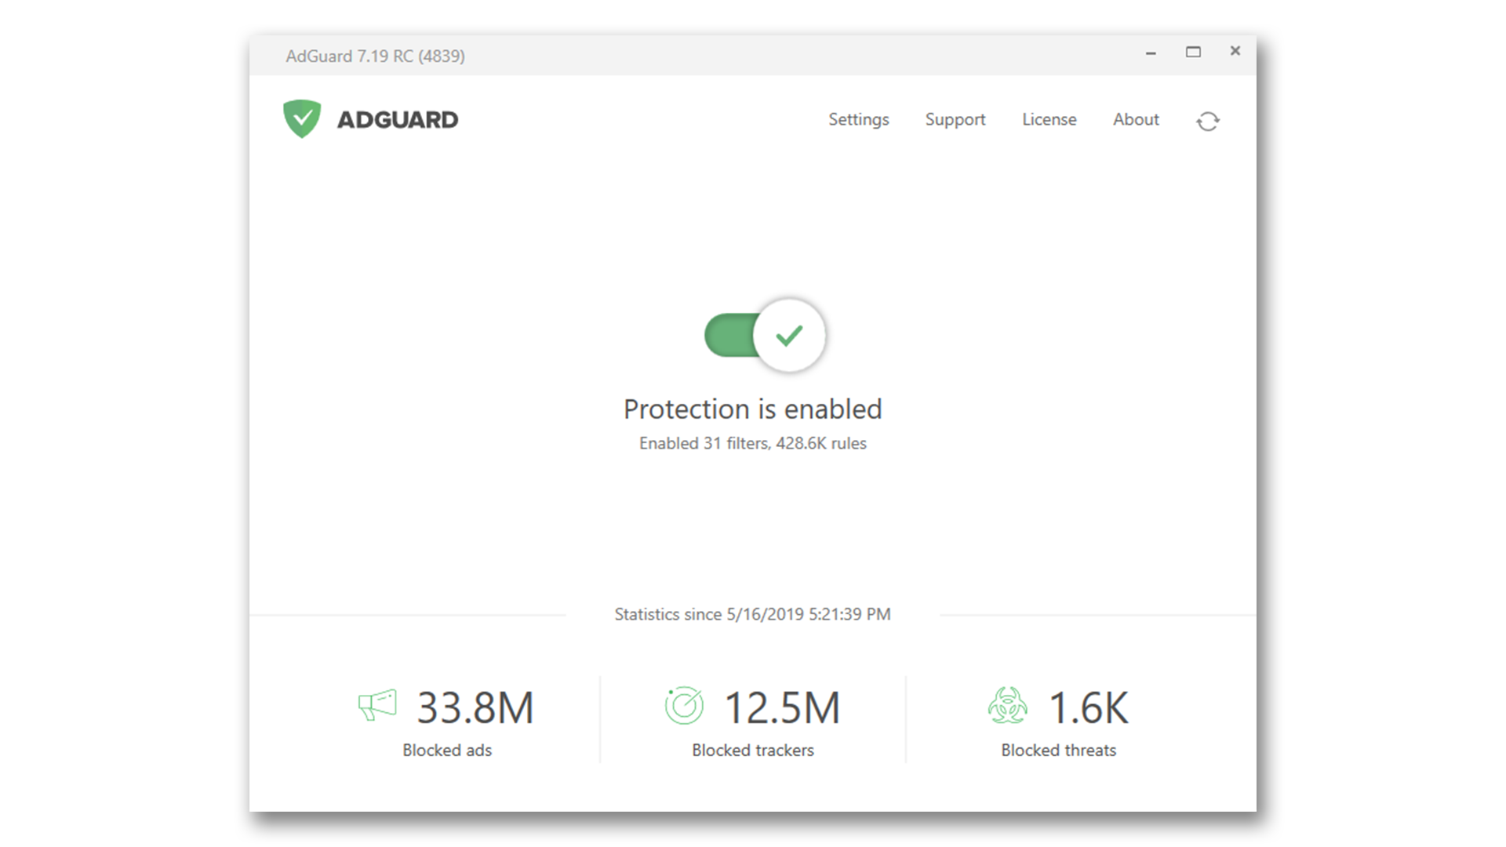Click the ADGUARD wordmark in the header

398,119
